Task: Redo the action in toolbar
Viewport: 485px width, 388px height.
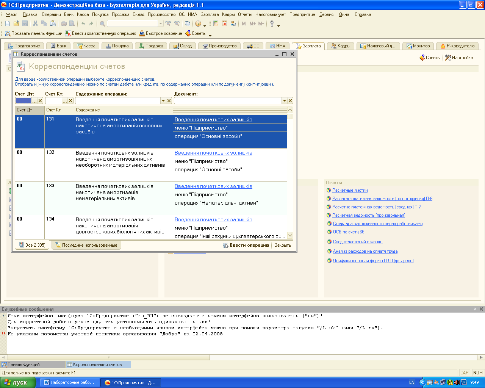Action: (x=91, y=23)
